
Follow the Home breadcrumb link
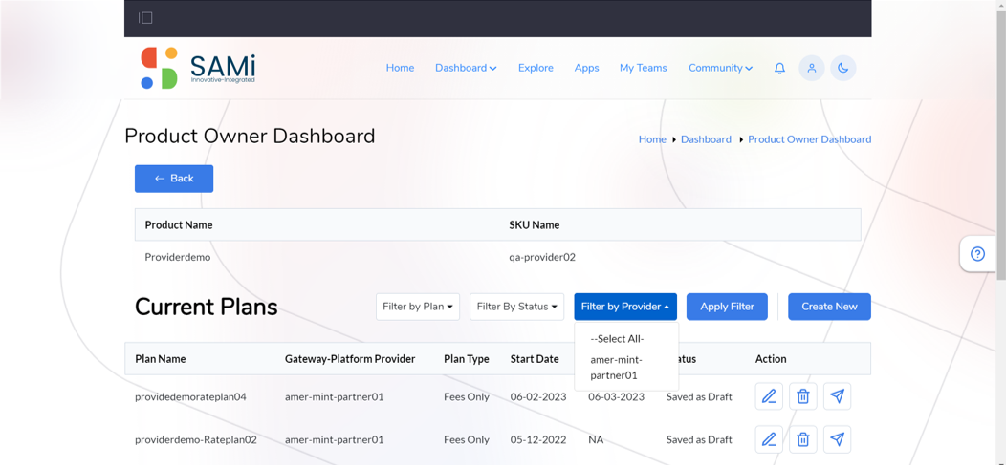652,139
